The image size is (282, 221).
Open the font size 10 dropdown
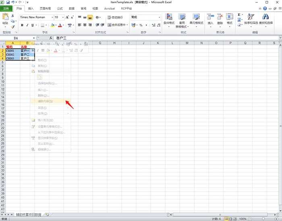[x=63, y=17]
